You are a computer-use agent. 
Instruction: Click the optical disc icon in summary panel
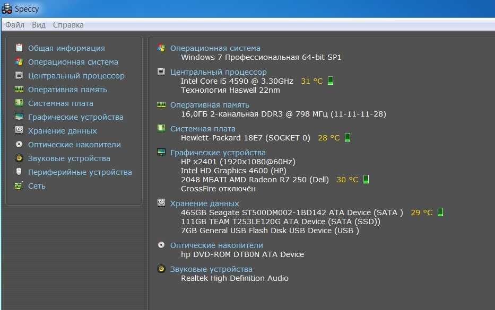click(x=161, y=245)
